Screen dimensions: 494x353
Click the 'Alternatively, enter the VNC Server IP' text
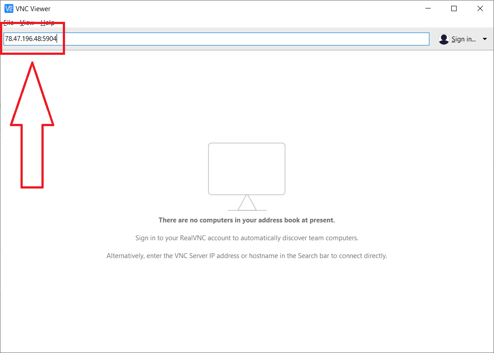coord(246,256)
